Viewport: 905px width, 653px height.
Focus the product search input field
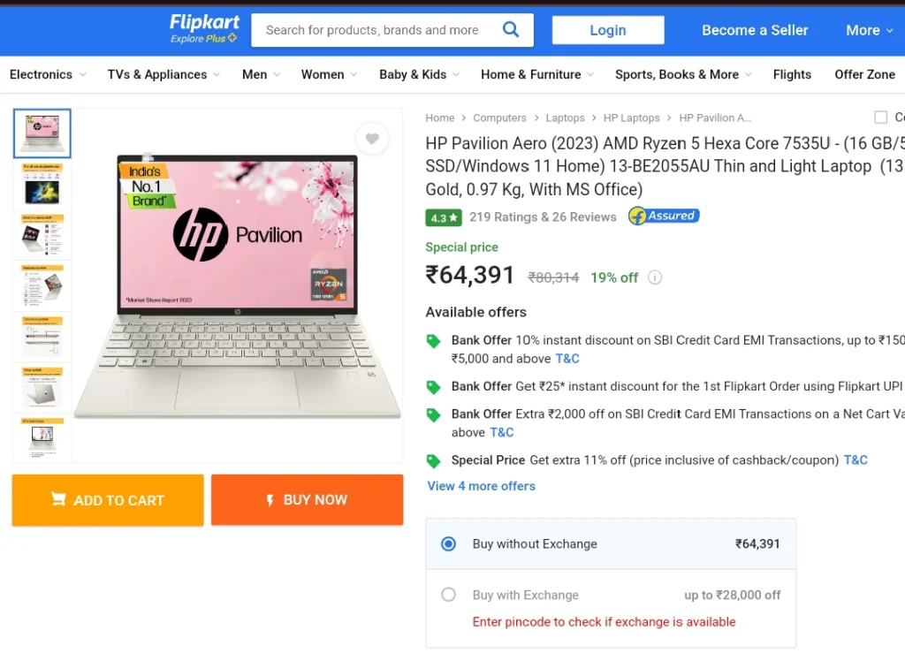point(375,30)
